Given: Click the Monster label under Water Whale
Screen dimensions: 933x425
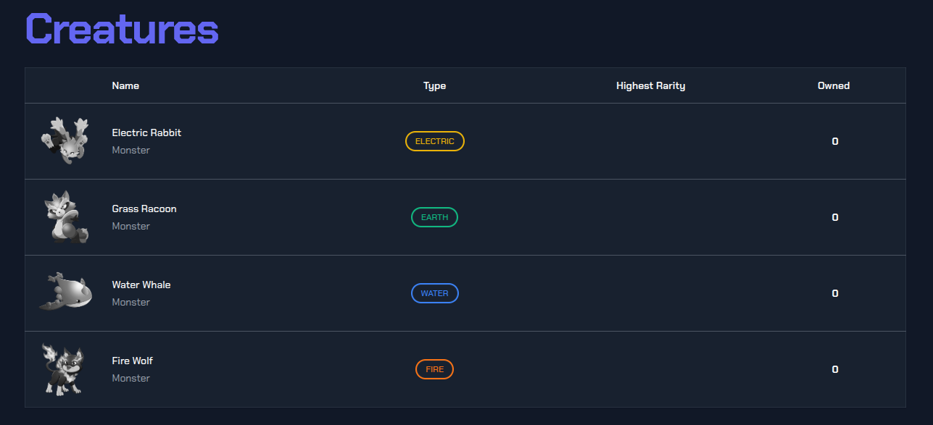Looking at the screenshot, I should coord(131,302).
